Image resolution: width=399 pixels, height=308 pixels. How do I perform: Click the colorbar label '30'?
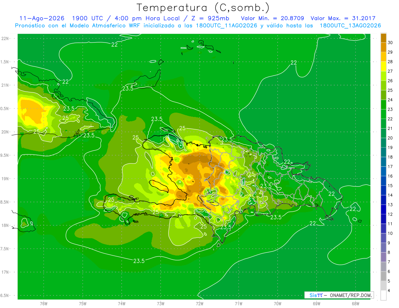(390, 43)
